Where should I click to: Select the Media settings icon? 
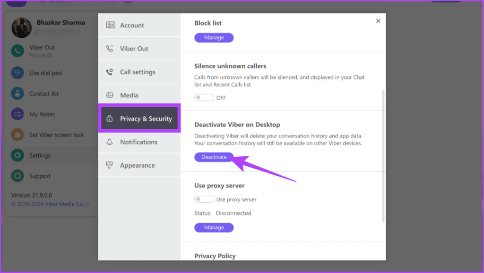coord(109,94)
